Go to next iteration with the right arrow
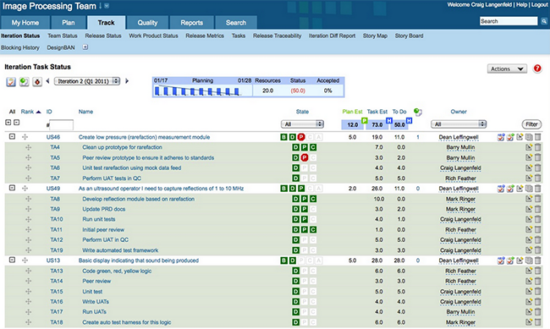This screenshot has height=329, width=550. tap(127, 81)
